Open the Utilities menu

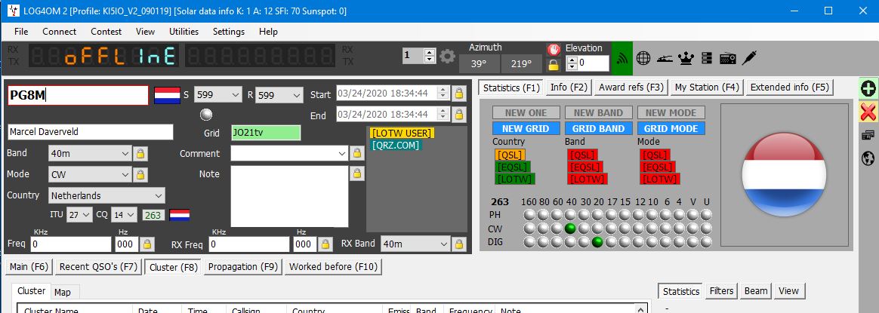pos(184,32)
